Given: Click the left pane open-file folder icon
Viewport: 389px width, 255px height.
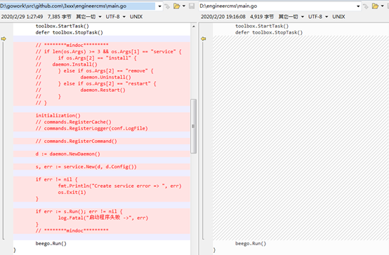Looking at the screenshot, I should point(176,6).
